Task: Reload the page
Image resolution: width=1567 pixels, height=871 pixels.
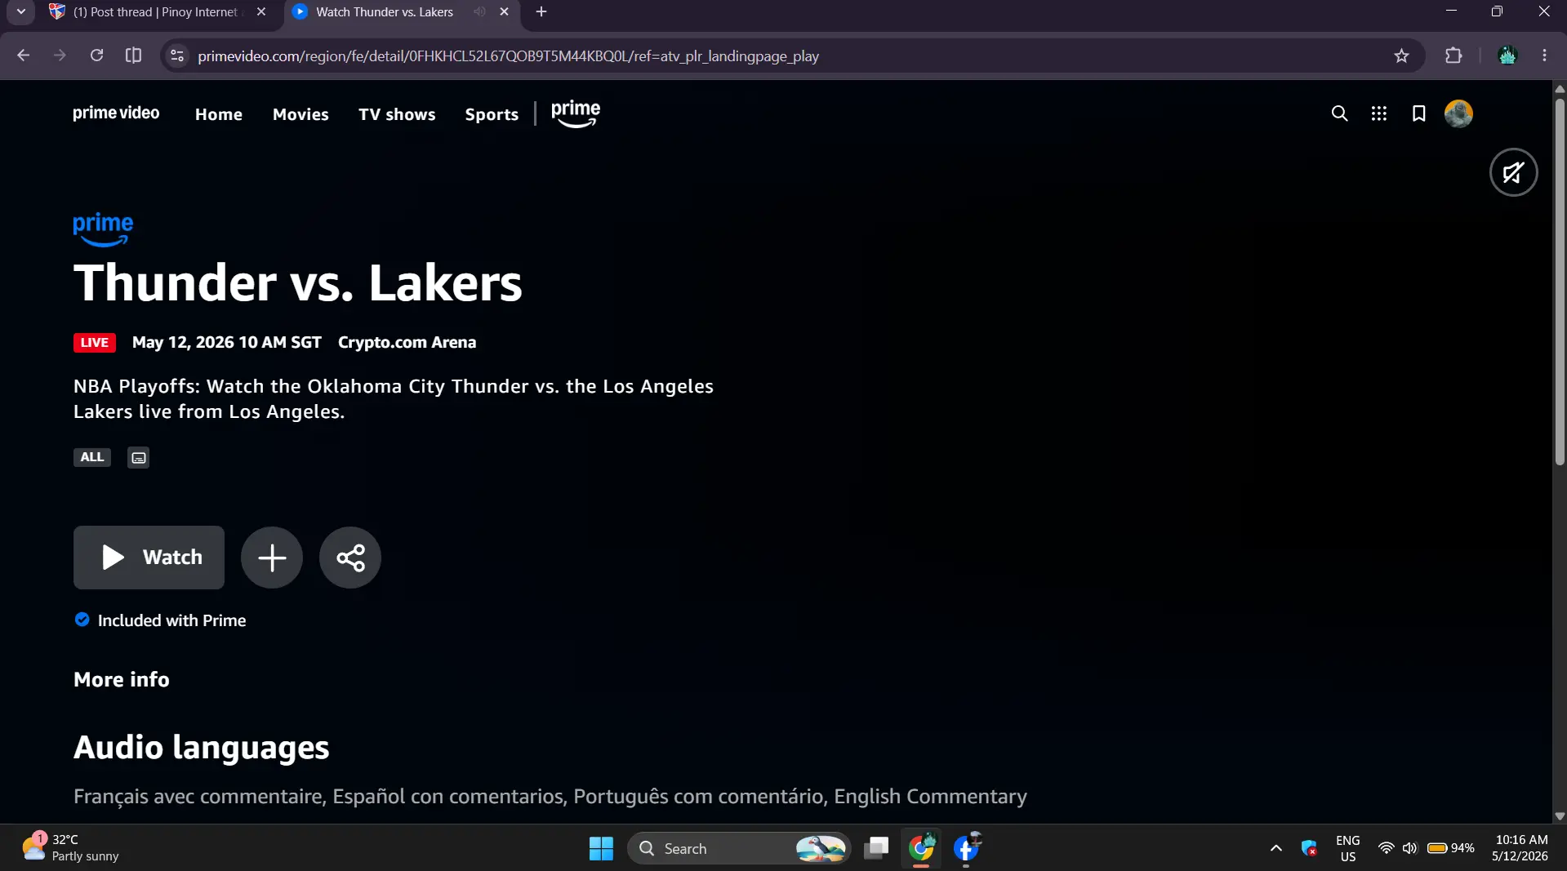Action: coord(96,56)
